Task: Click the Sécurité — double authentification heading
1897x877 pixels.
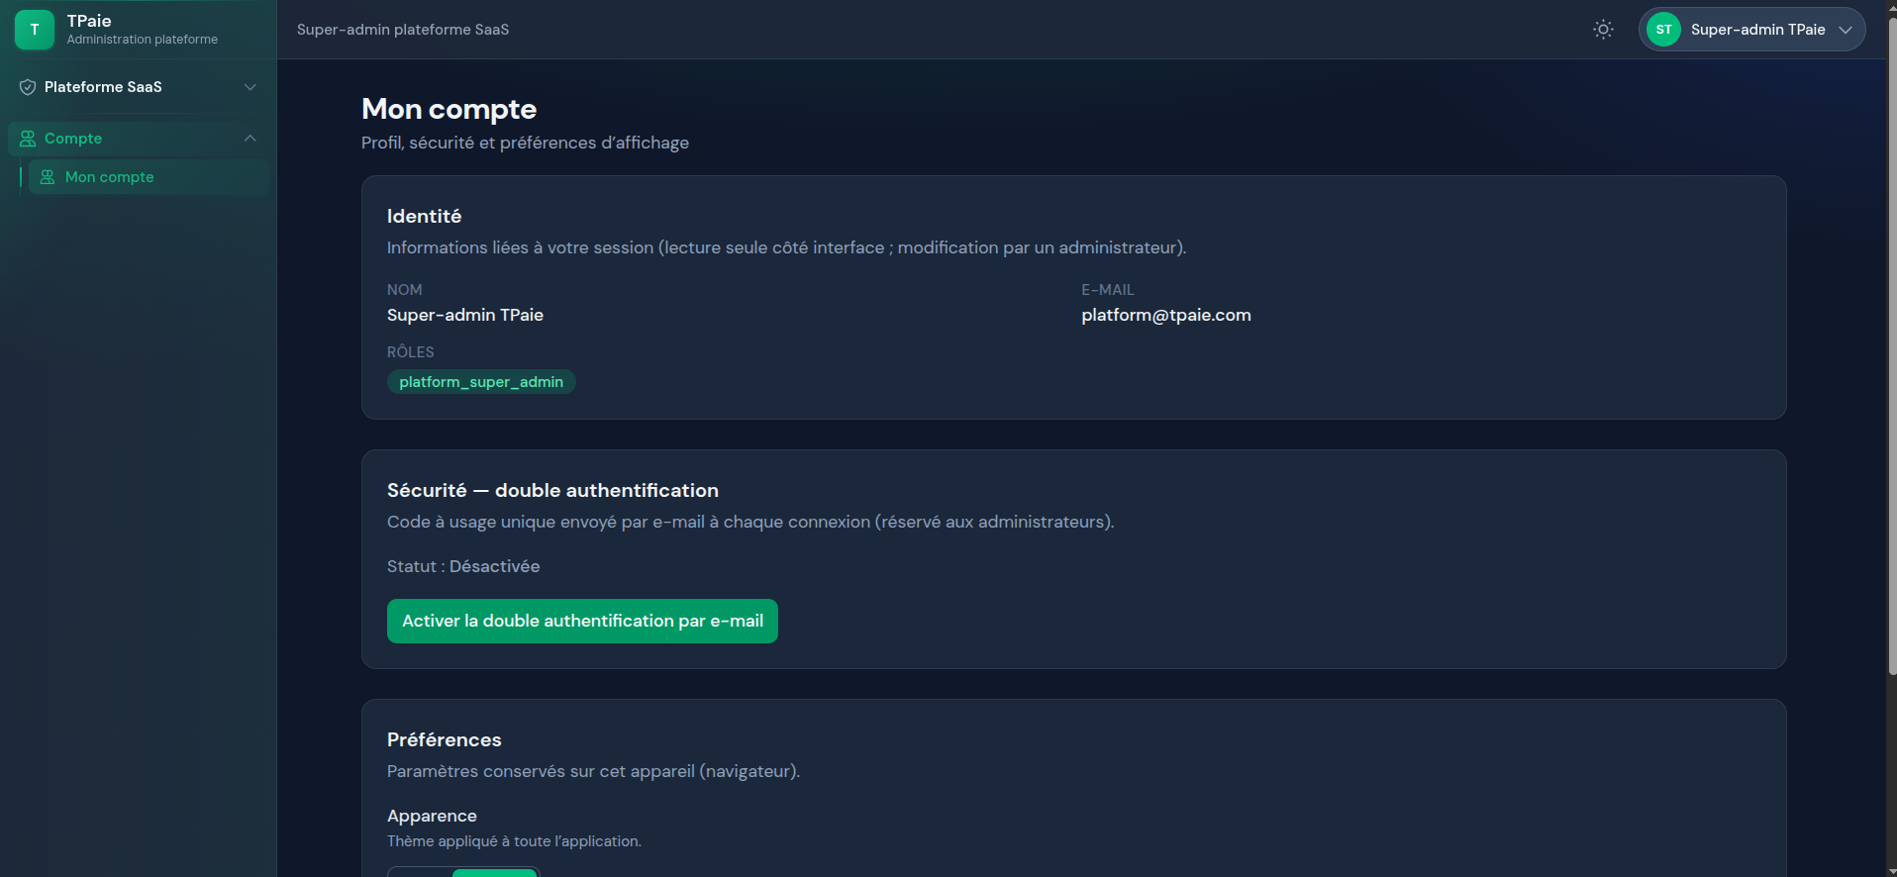Action: [552, 490]
